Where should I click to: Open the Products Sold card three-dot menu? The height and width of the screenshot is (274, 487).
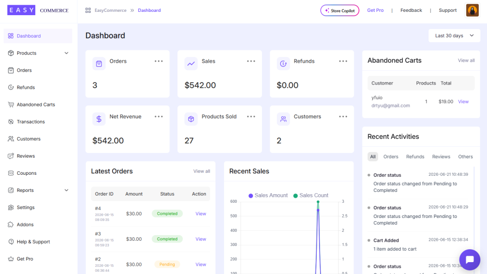[251, 116]
